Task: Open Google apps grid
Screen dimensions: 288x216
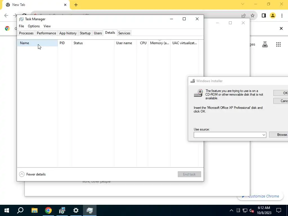Action: [x=278, y=44]
